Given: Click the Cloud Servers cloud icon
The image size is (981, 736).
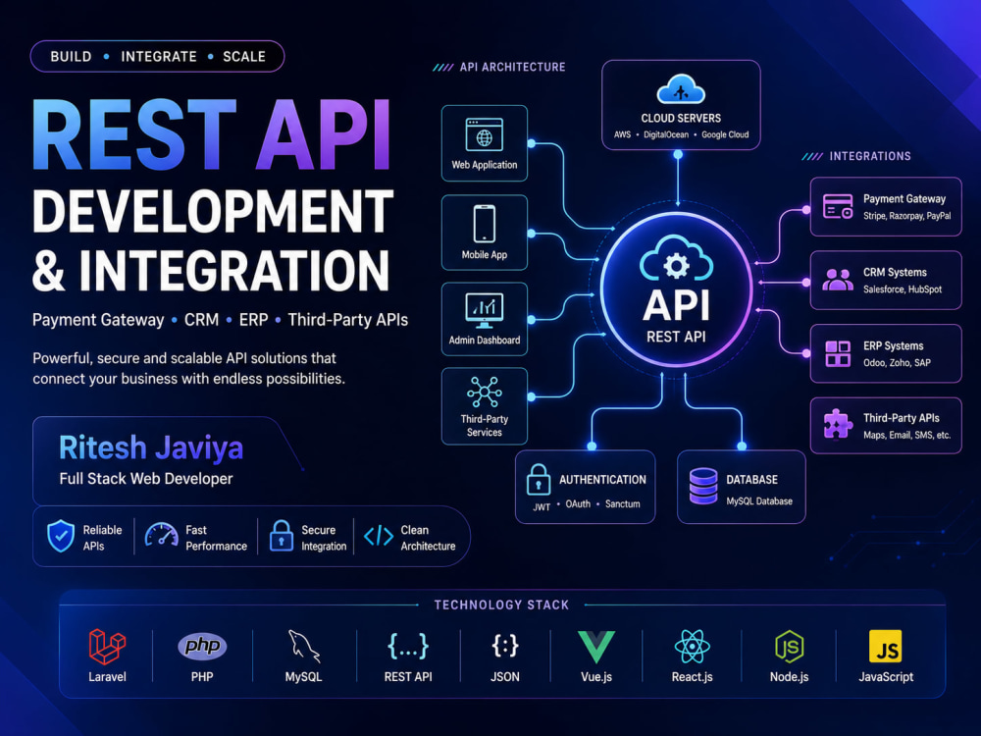Looking at the screenshot, I should (x=681, y=89).
